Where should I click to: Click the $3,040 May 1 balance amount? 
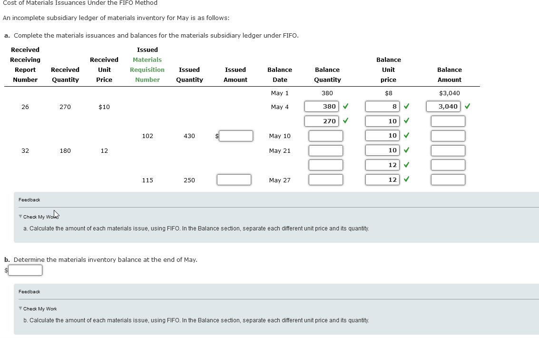click(x=449, y=93)
